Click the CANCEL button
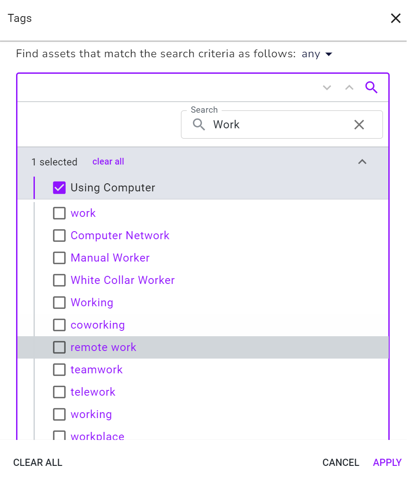The image size is (412, 486). [341, 462]
